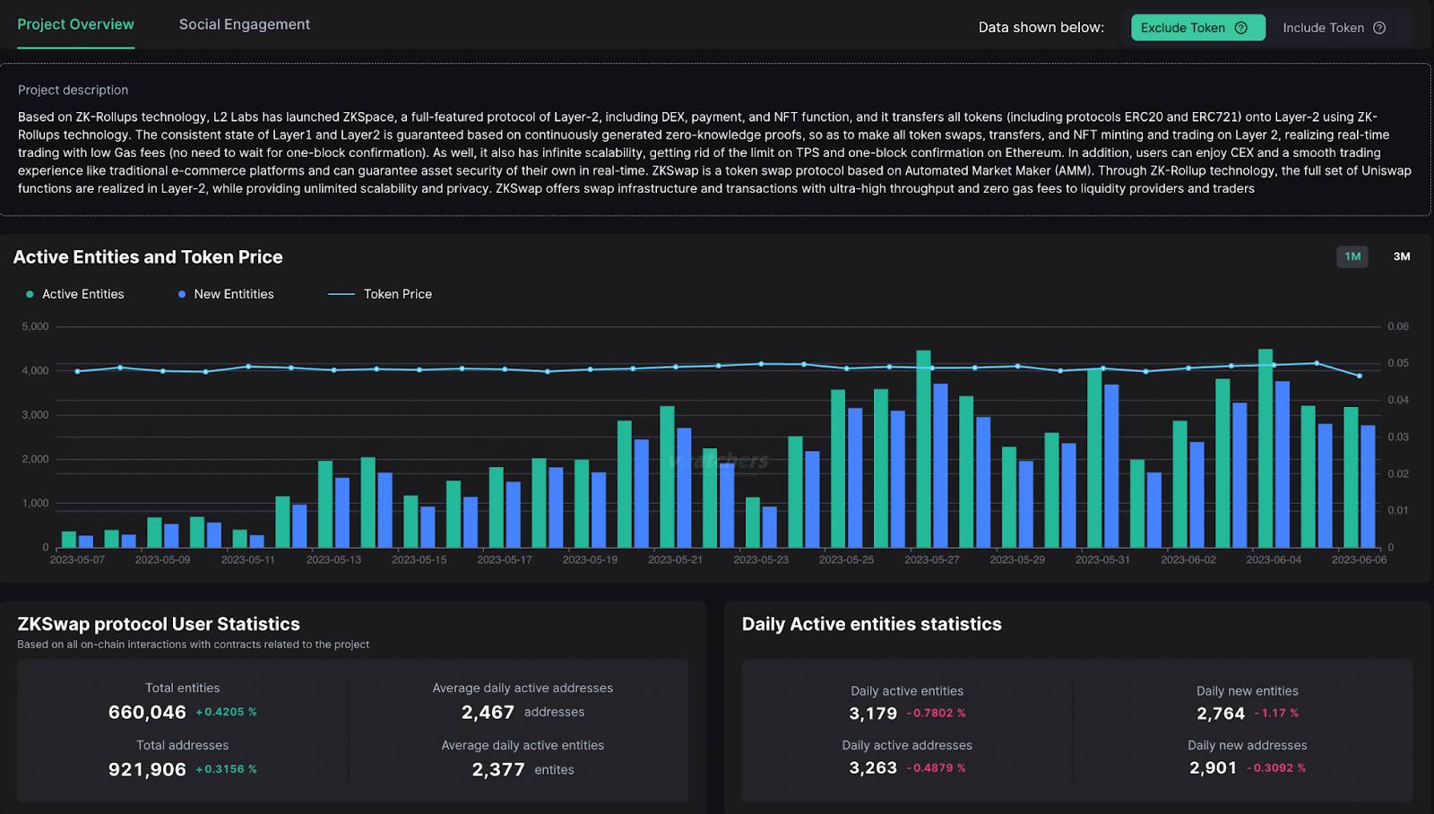Click the 2023-05-07 x-axis date label
Viewport: 1434px width, 814px height.
pyautogui.click(x=77, y=559)
